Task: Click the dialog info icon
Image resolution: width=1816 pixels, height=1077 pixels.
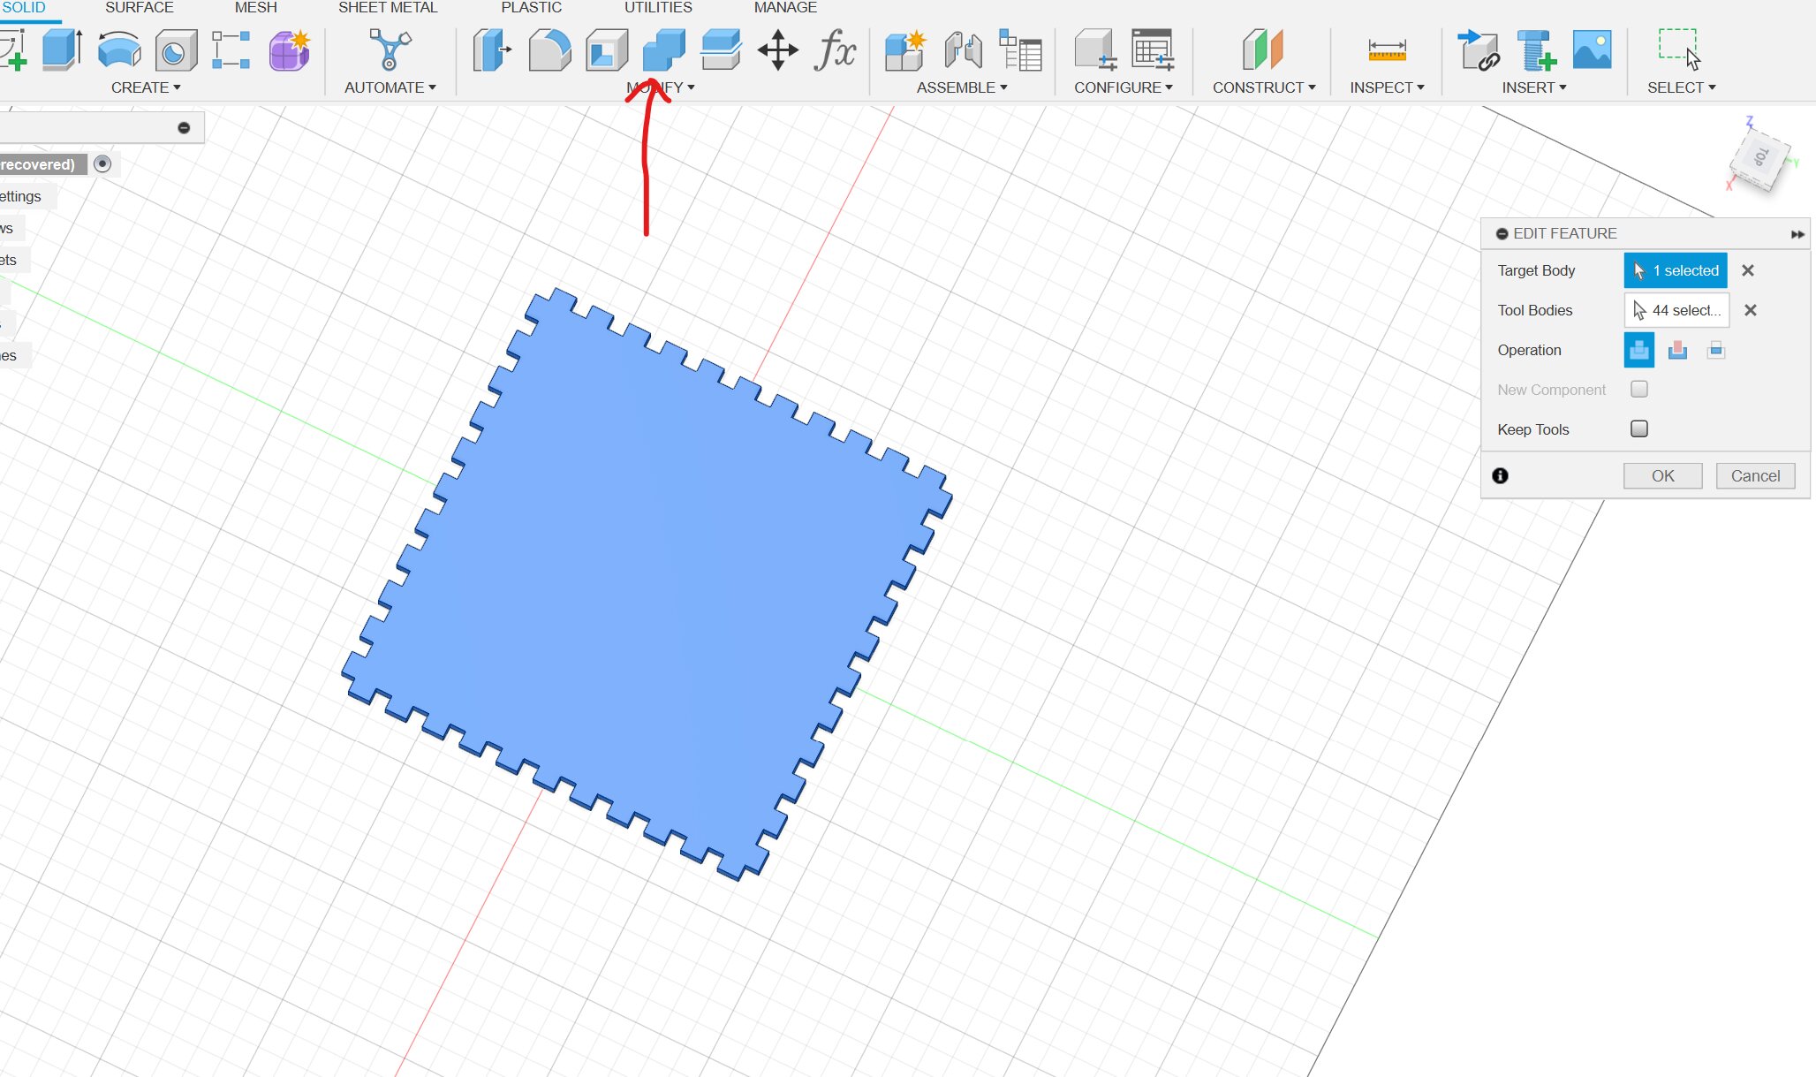Action: coord(1500,476)
